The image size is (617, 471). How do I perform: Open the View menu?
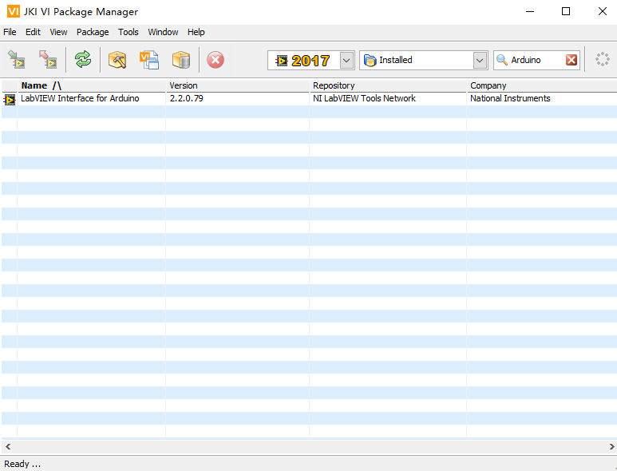[x=58, y=32]
